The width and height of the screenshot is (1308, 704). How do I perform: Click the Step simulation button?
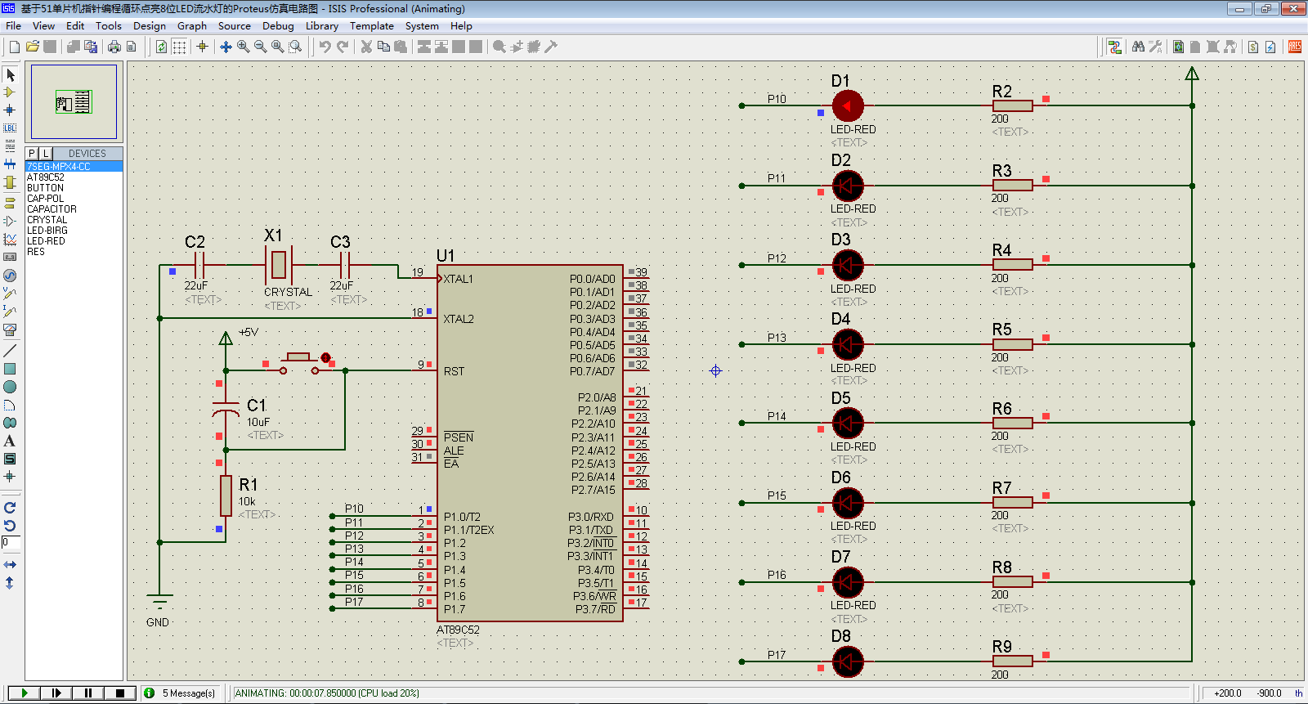[56, 693]
